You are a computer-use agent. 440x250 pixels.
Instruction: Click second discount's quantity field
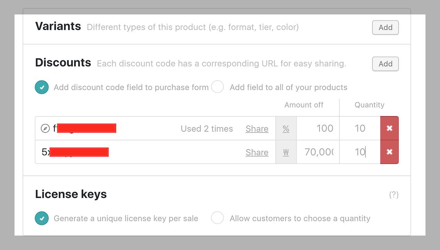360,152
